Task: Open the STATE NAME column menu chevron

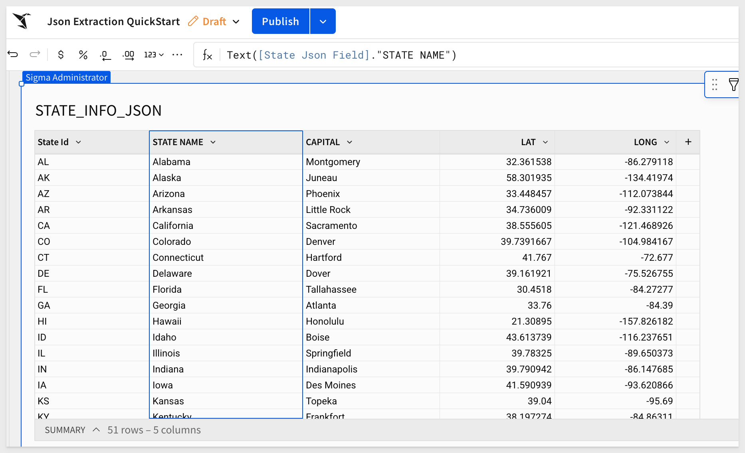Action: [213, 142]
